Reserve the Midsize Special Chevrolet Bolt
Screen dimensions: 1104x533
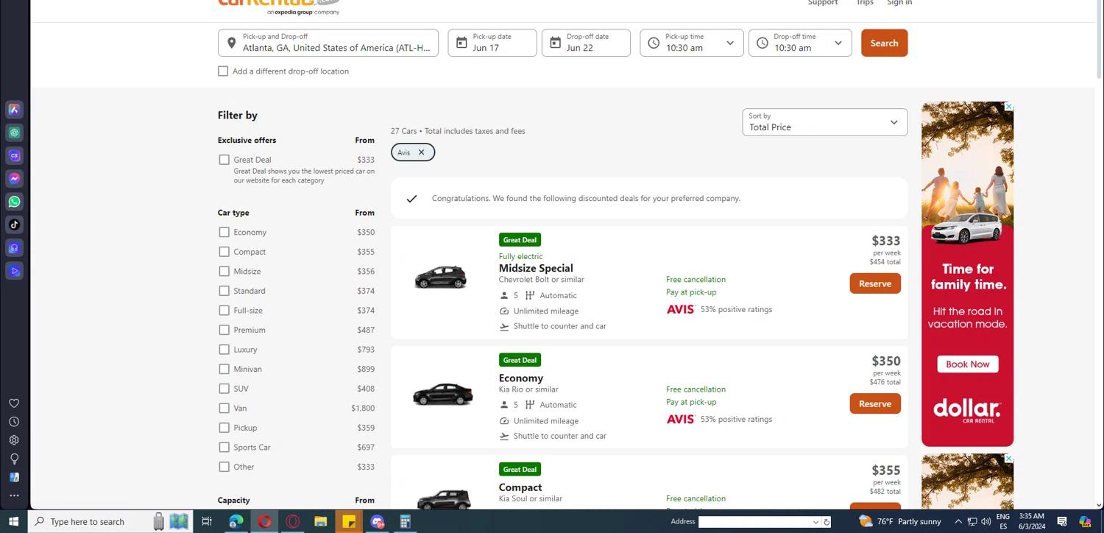click(874, 283)
